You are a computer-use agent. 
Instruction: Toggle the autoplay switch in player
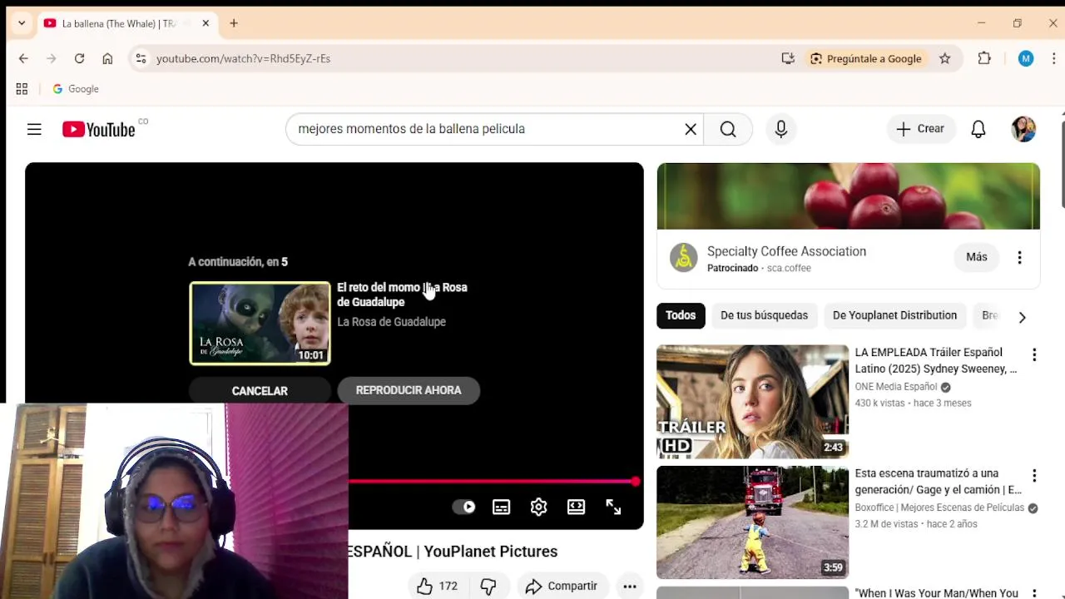click(x=463, y=507)
